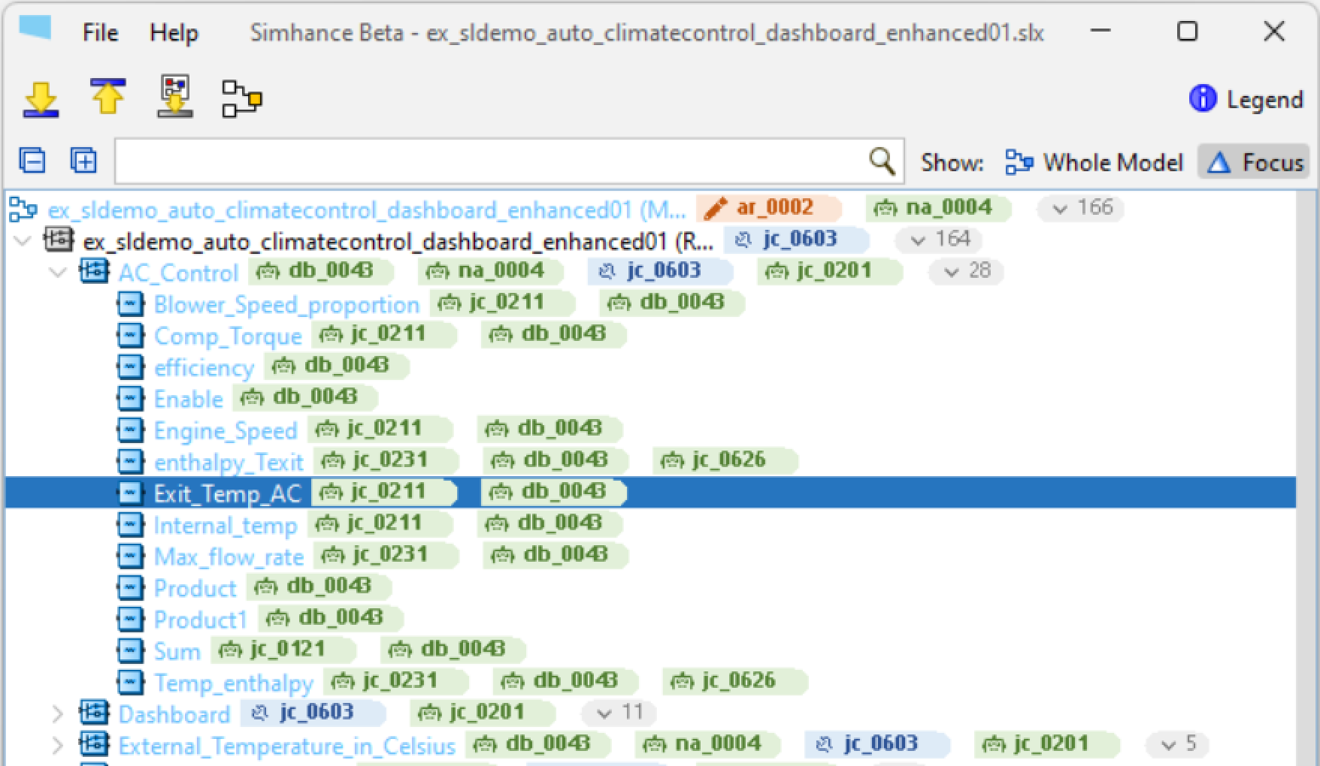Expand External_Temperature_in_Celsius subsystem

coord(58,746)
